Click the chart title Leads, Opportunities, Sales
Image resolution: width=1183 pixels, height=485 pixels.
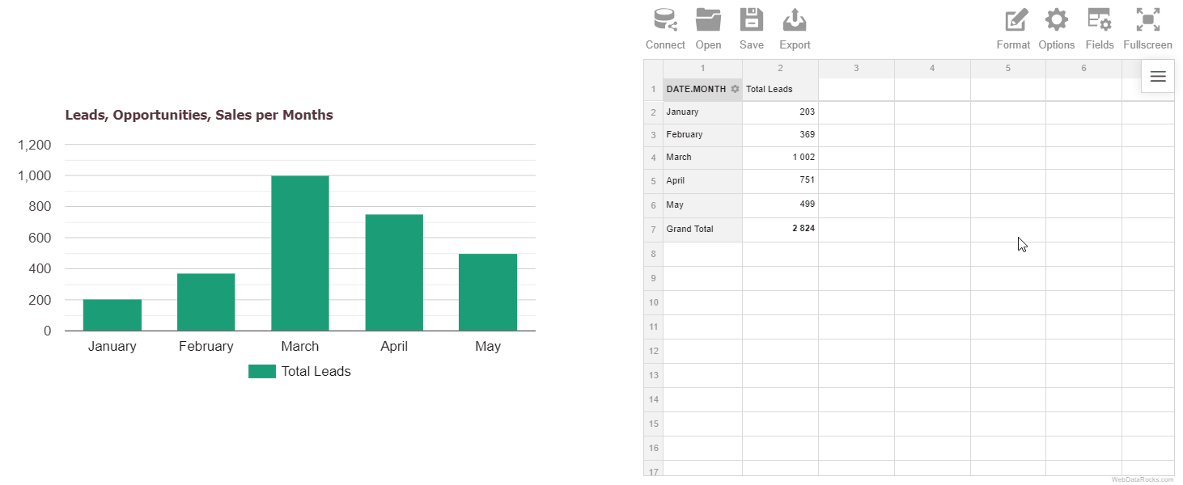[x=199, y=115]
